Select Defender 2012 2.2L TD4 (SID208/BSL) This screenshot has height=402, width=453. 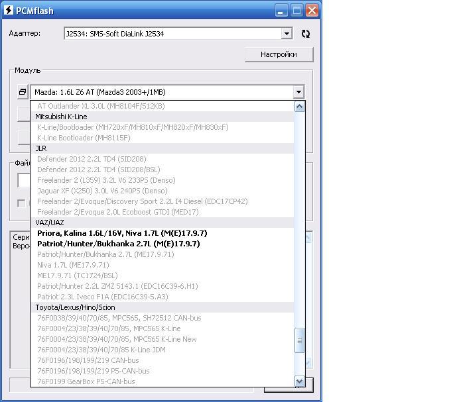tap(162, 170)
